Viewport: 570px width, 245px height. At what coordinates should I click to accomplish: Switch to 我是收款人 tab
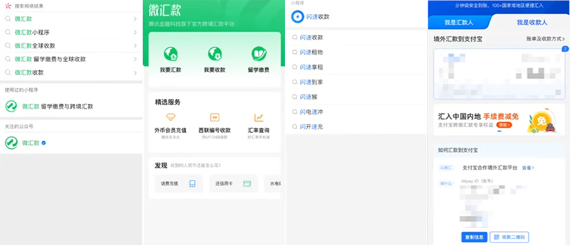[x=532, y=23]
